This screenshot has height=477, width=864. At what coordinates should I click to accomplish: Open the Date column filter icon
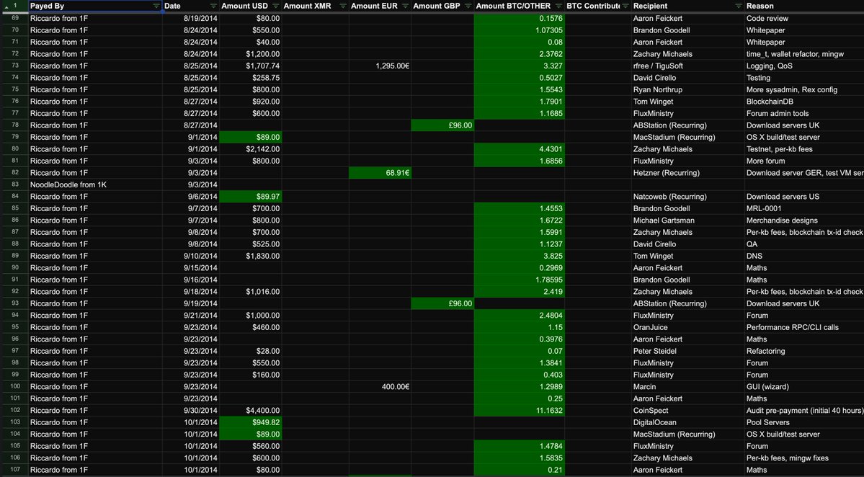point(213,6)
